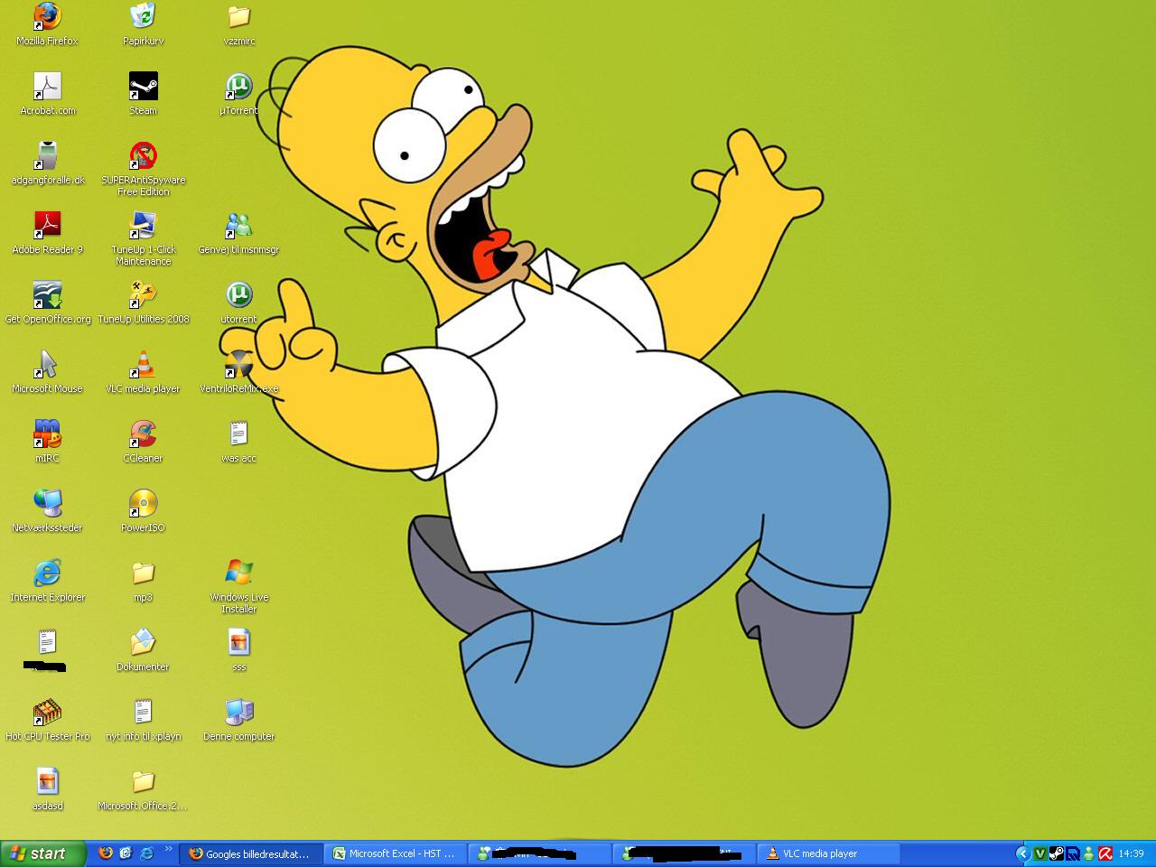Open the Papirkurv recycle bin
The image size is (1156, 867).
click(x=143, y=23)
